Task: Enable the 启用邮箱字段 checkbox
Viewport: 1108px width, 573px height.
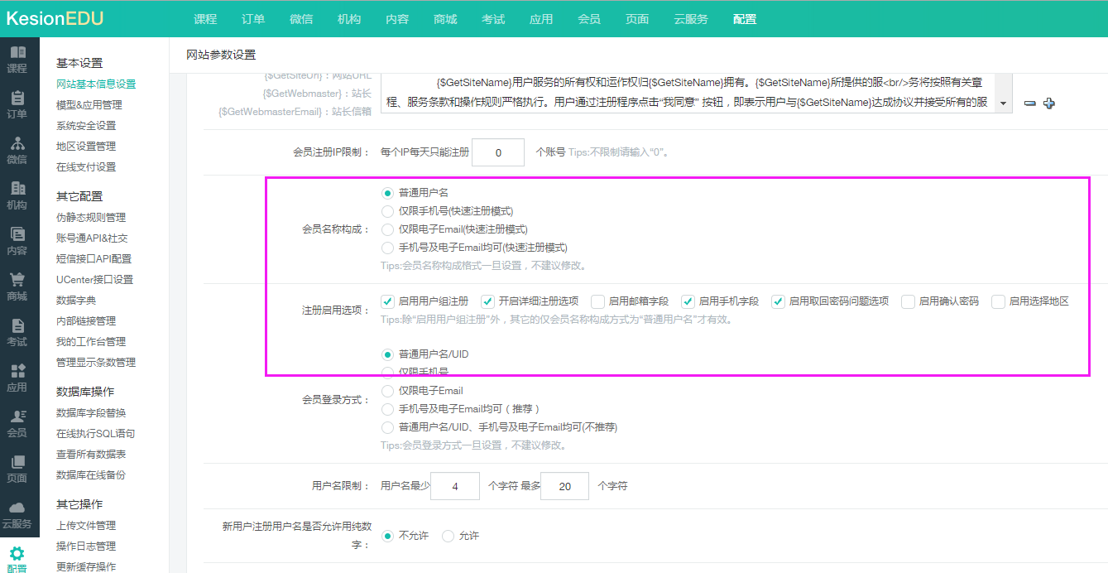Action: (x=598, y=301)
